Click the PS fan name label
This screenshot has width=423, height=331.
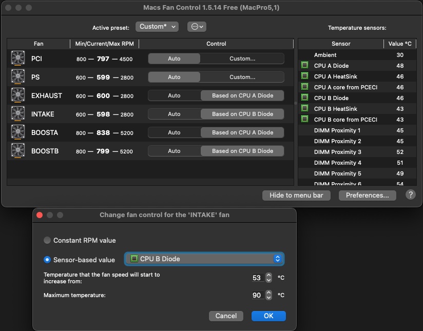pos(35,77)
